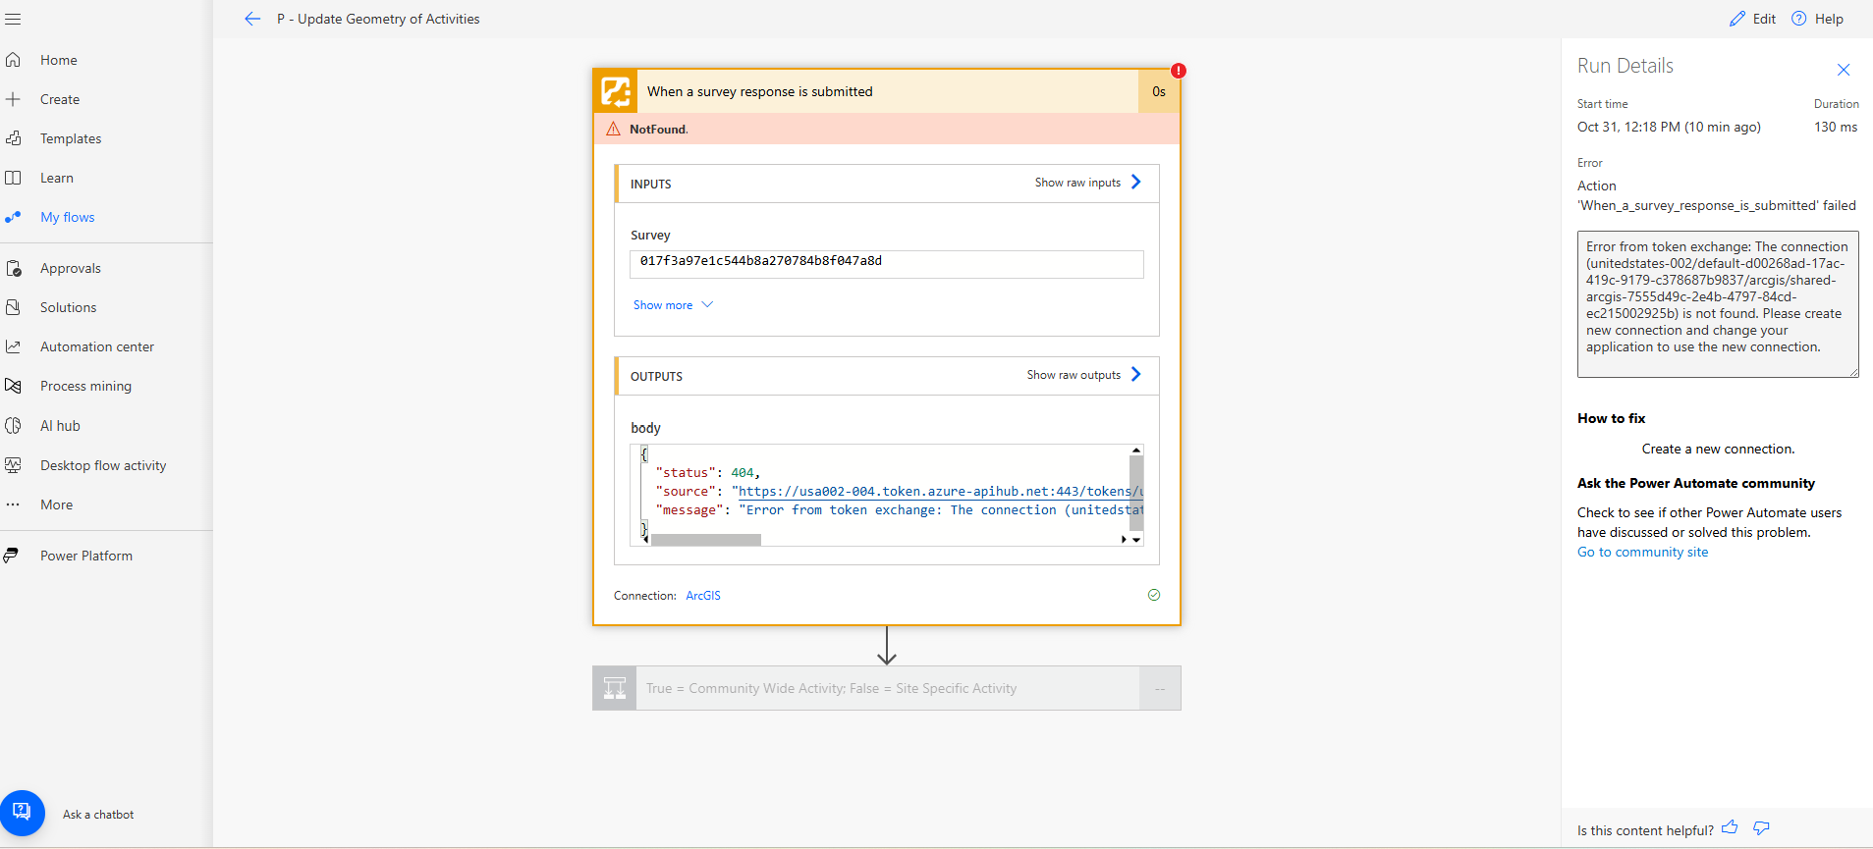The width and height of the screenshot is (1873, 849).
Task: Expand raw inputs chevron
Action: tap(1136, 182)
